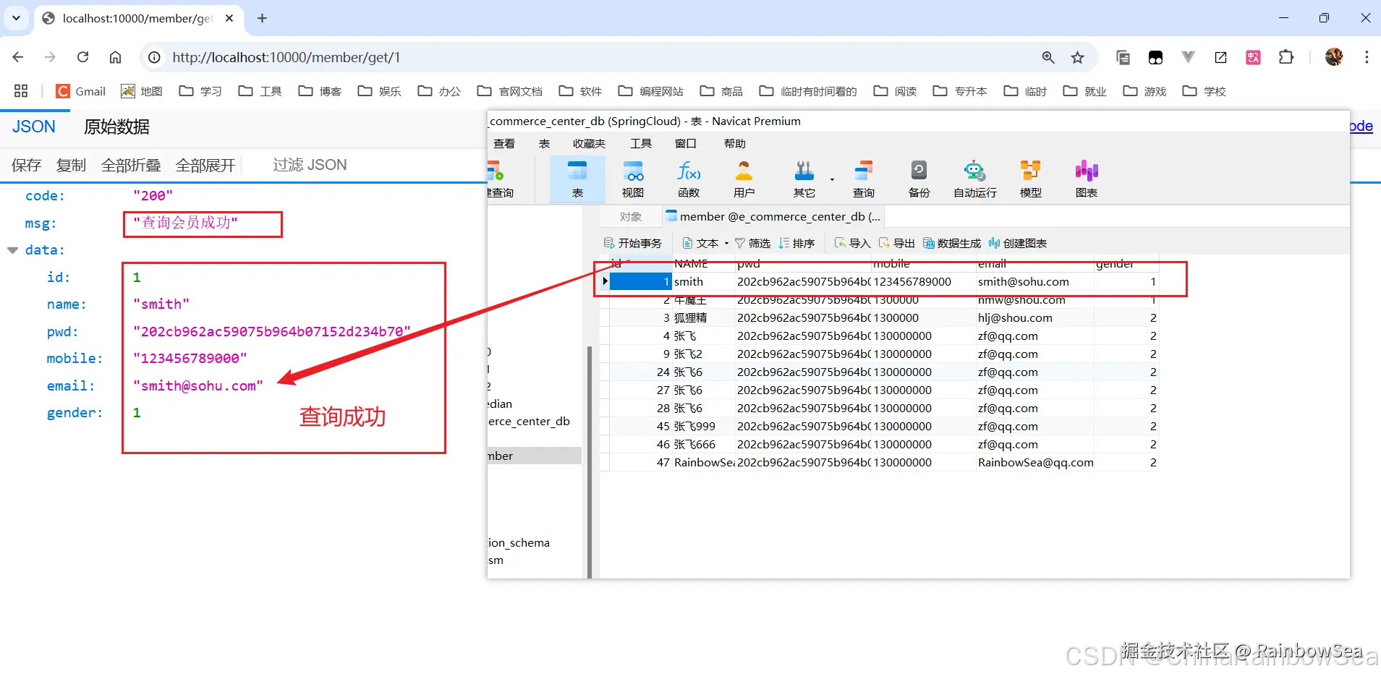1381x679 pixels.
Task: Open the Navicat 用户 tool
Action: pos(744,179)
